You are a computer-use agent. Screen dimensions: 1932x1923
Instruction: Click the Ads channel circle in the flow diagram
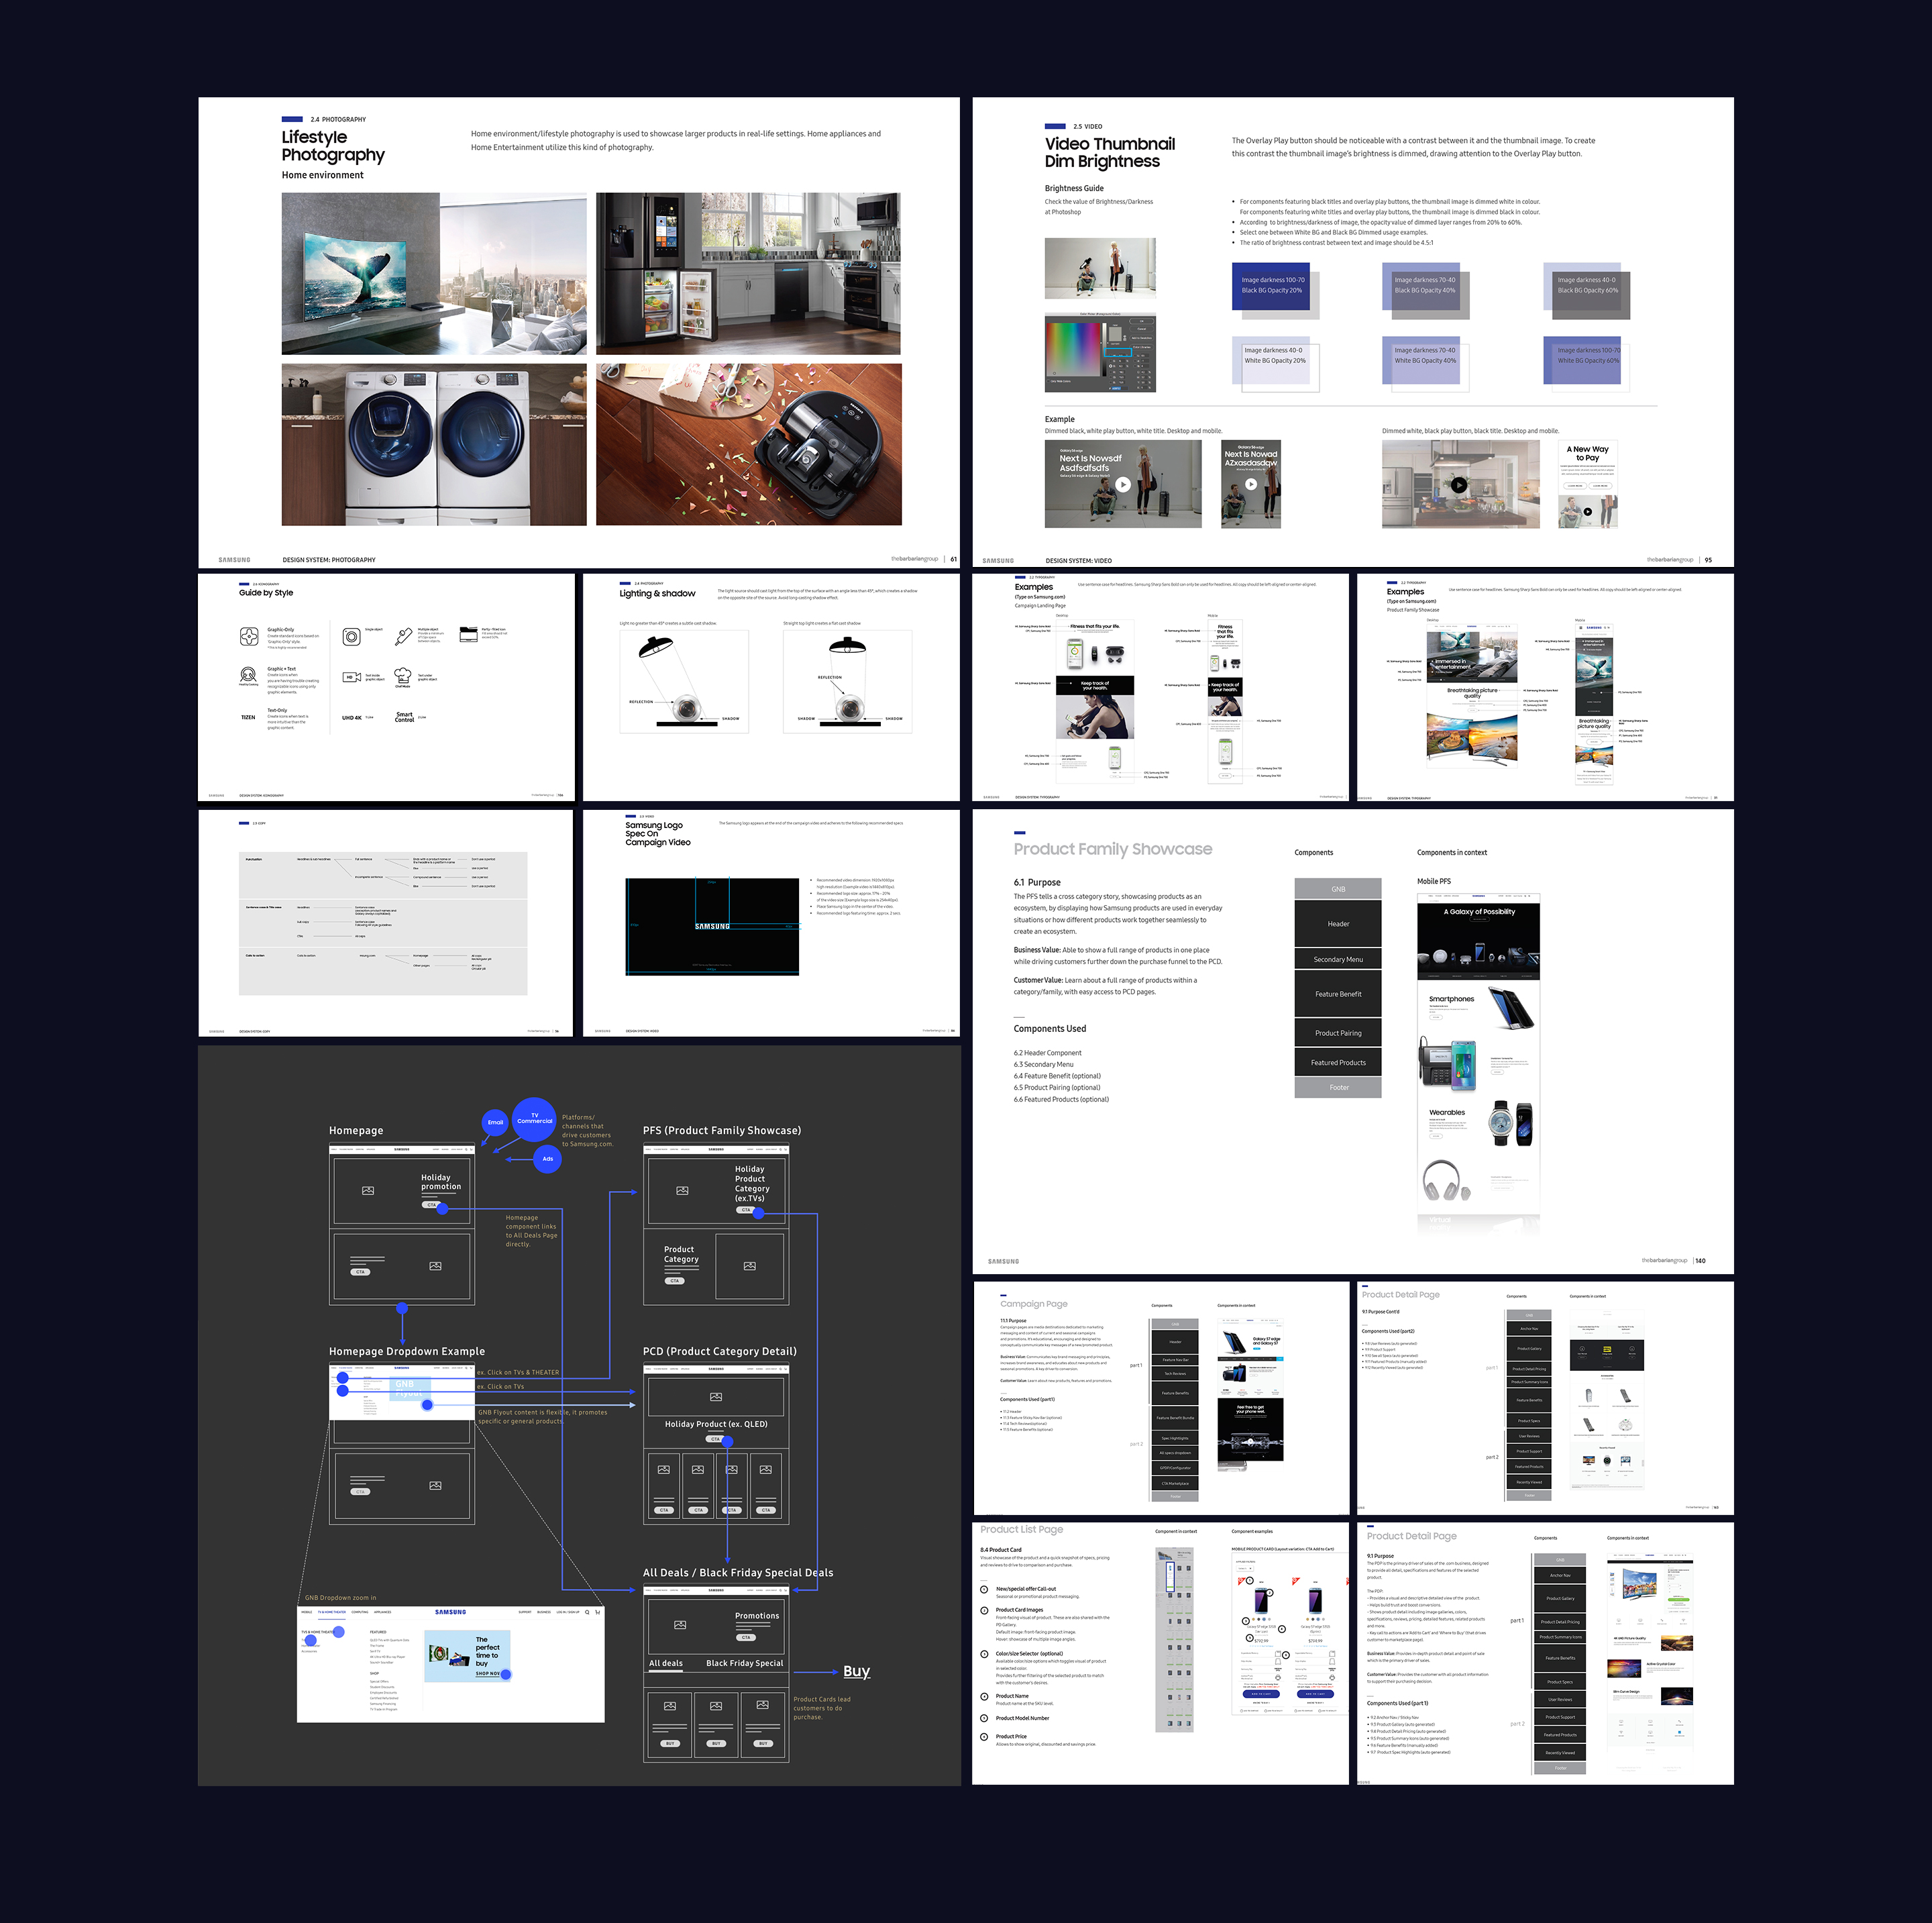click(x=548, y=1160)
